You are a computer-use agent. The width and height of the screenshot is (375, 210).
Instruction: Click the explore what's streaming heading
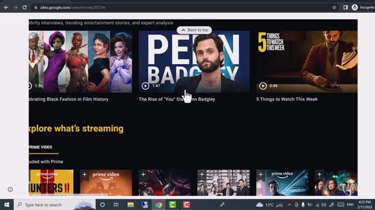click(76, 128)
